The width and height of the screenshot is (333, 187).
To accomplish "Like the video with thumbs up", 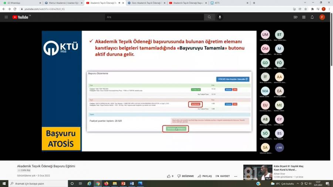I will point(170,176).
